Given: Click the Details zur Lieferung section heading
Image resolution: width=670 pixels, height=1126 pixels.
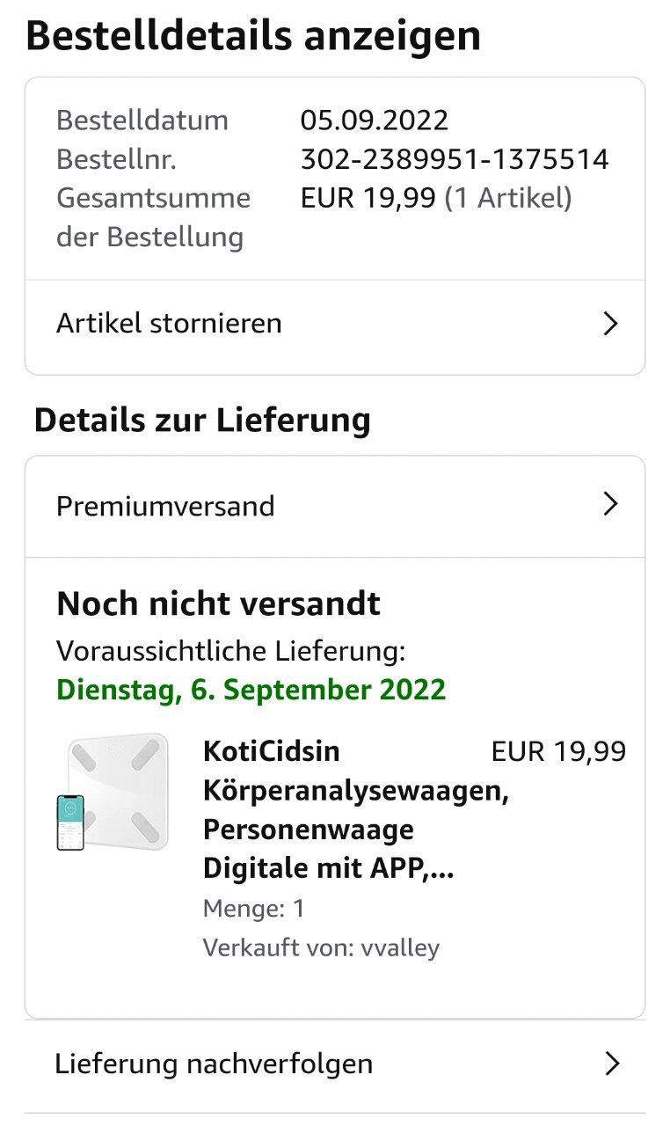Looking at the screenshot, I should 202,420.
